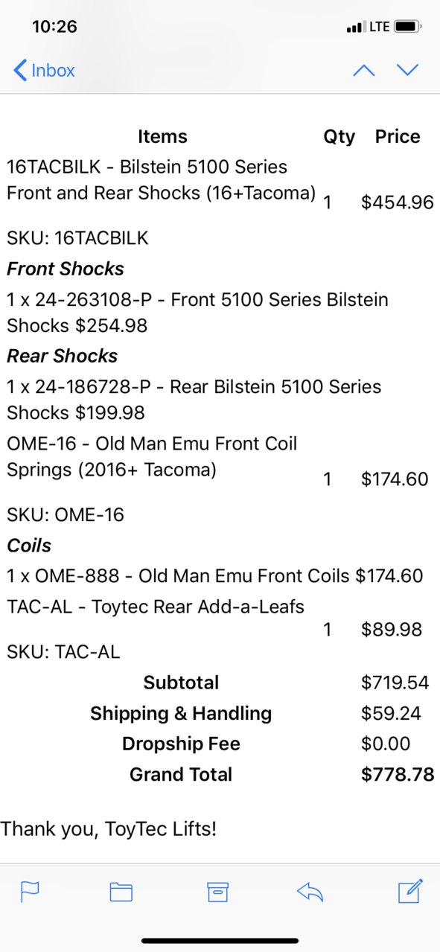Image resolution: width=440 pixels, height=952 pixels.
Task: Go to previous message with up chevron
Action: tap(363, 70)
